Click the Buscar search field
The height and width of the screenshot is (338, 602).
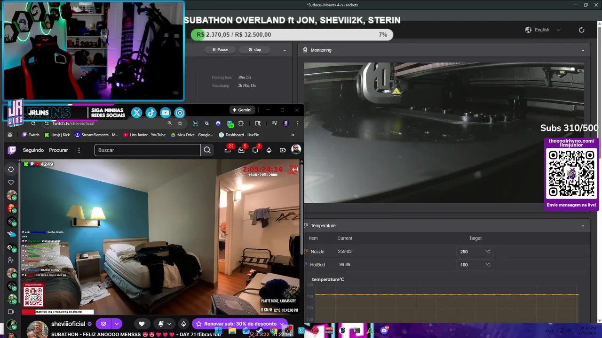pos(147,150)
